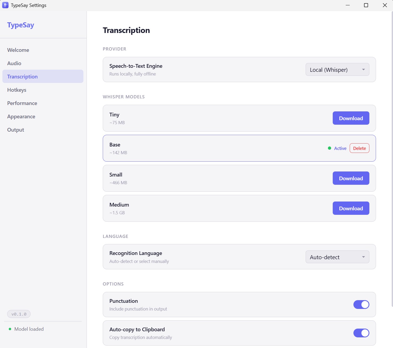Click the v0.1.0 version badge
This screenshot has width=393, height=348.
tap(19, 314)
